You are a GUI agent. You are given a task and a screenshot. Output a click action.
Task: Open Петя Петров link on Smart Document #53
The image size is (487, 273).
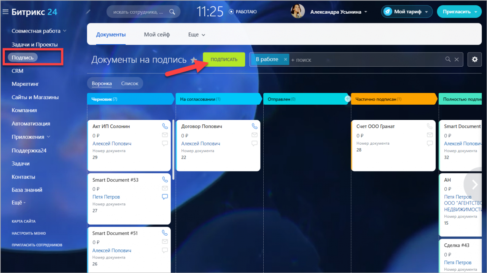pyautogui.click(x=106, y=197)
